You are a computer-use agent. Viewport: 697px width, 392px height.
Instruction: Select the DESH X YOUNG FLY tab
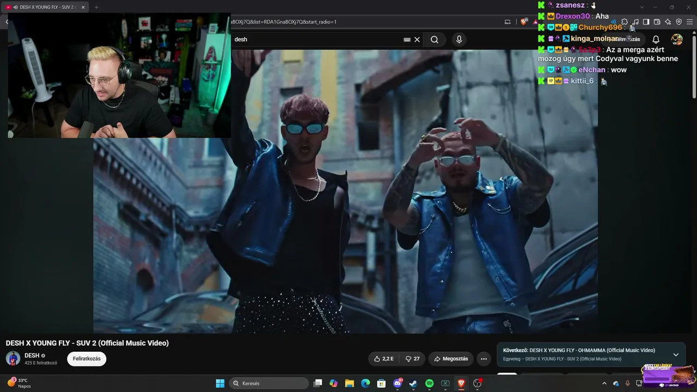(45, 7)
